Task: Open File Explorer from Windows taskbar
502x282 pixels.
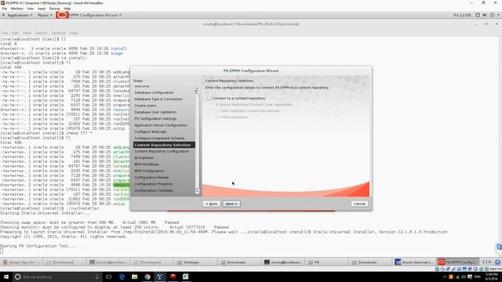Action: (x=134, y=277)
